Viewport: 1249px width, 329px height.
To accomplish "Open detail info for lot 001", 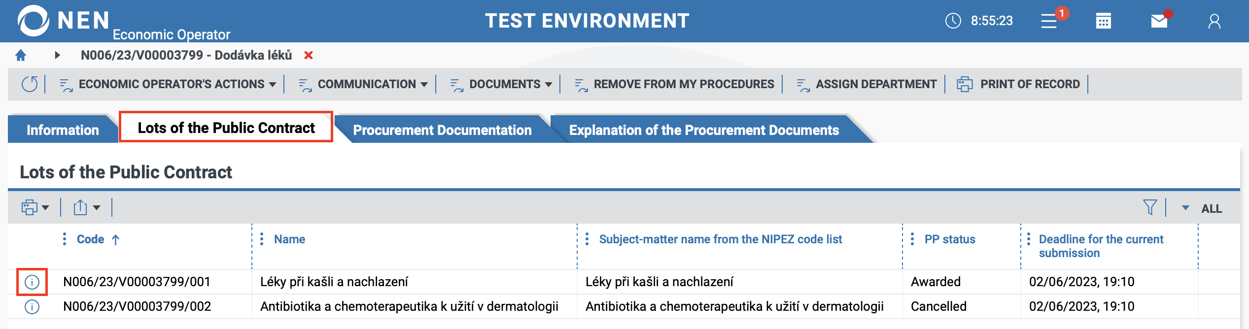I will [32, 282].
